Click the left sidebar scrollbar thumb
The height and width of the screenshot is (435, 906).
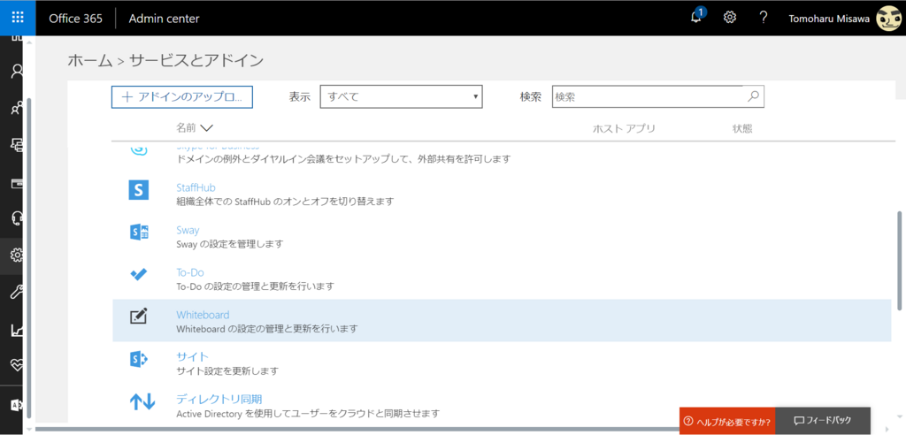point(28,260)
